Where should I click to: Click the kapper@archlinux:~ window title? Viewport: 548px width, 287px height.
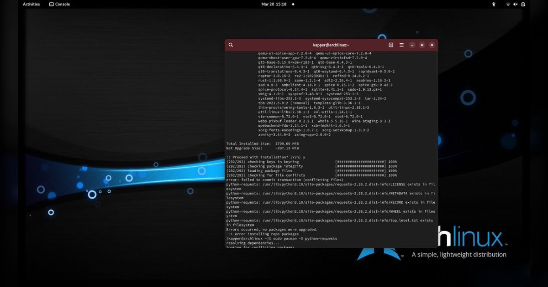(331, 45)
